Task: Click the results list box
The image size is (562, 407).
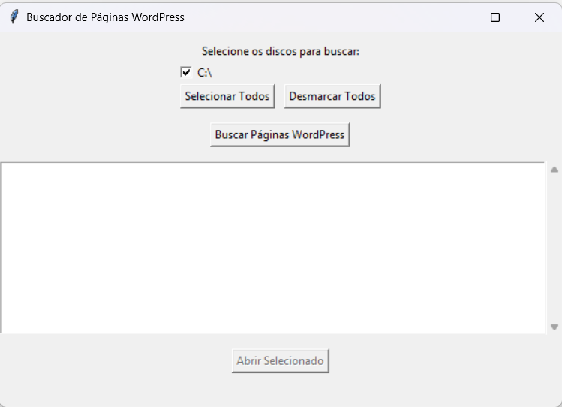Action: 273,248
